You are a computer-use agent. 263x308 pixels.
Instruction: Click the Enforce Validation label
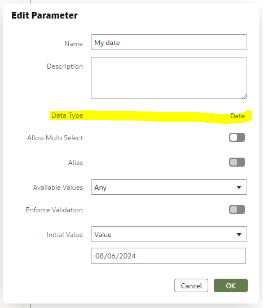(54, 210)
